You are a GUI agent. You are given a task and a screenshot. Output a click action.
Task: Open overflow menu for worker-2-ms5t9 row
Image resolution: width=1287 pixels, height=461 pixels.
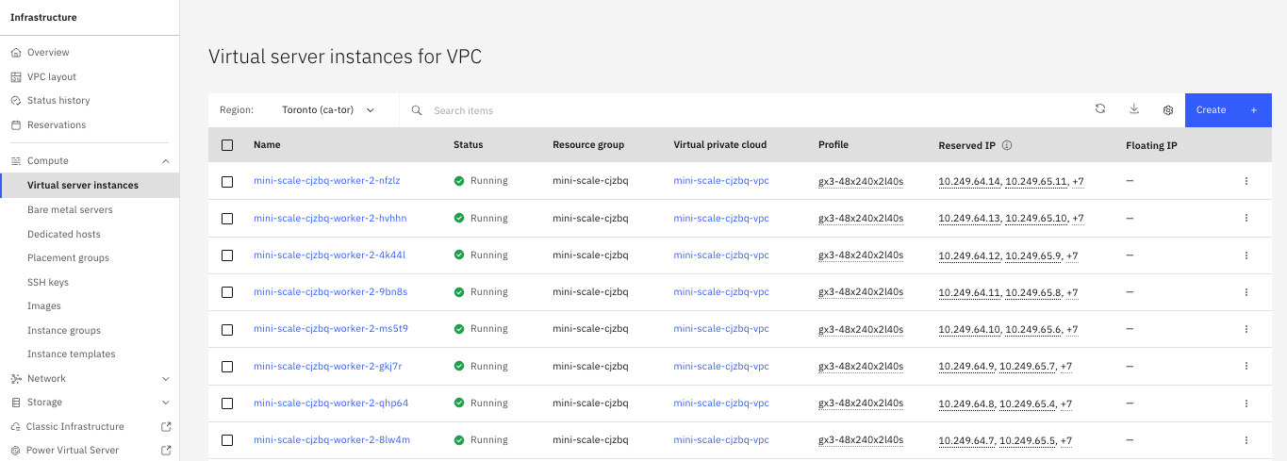tap(1246, 329)
